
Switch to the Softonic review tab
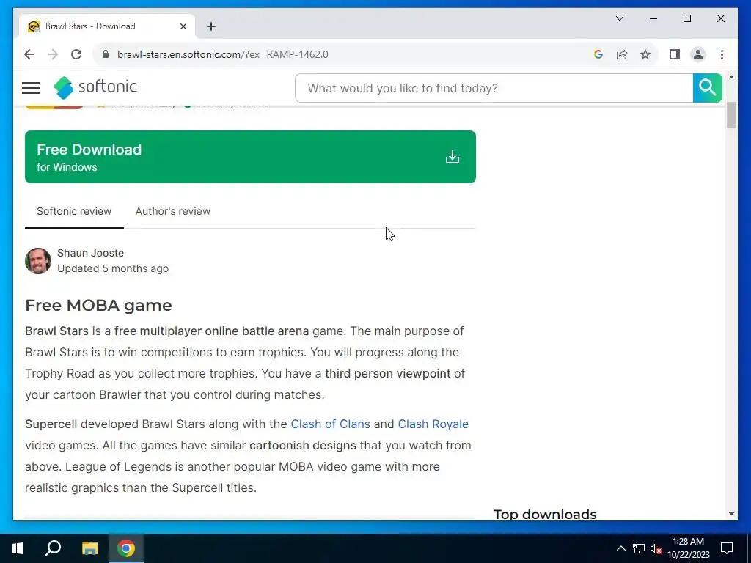74,211
